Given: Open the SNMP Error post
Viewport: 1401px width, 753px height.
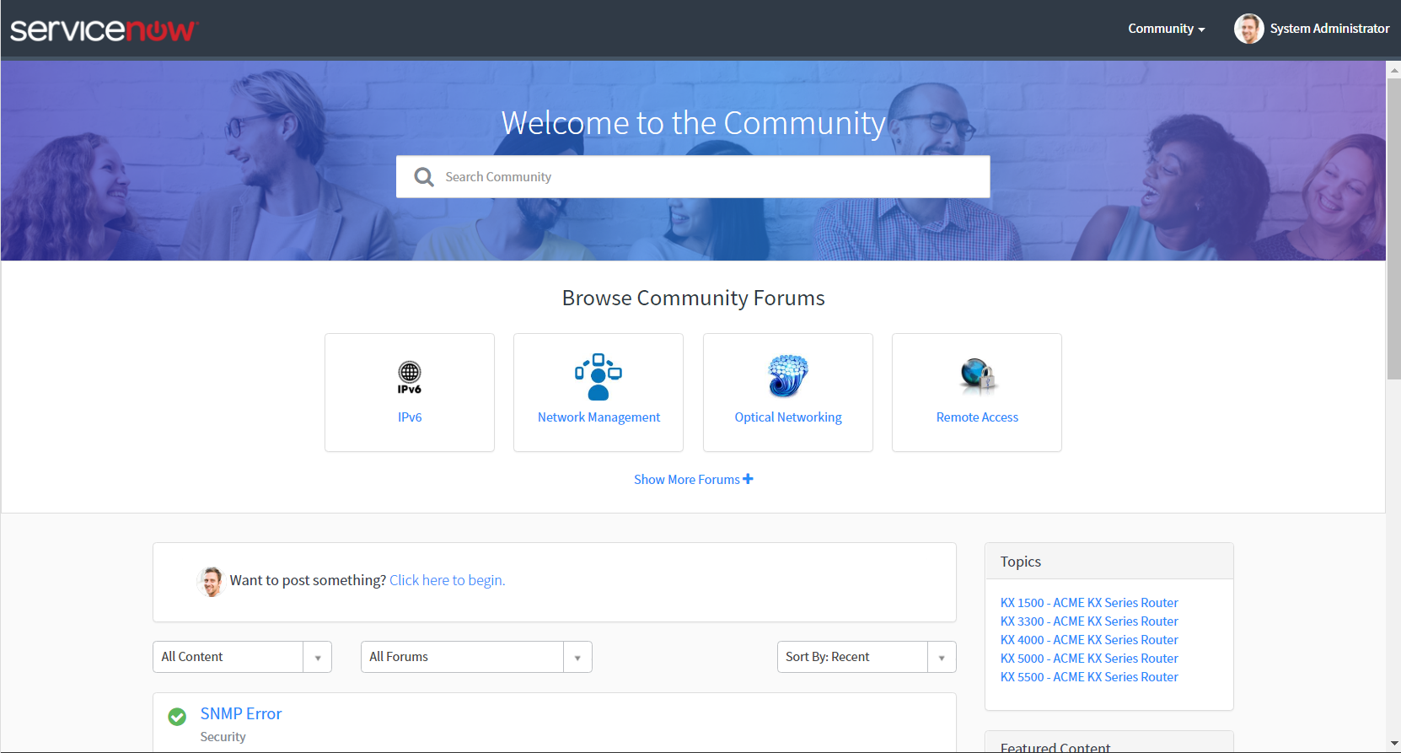Looking at the screenshot, I should [241, 713].
